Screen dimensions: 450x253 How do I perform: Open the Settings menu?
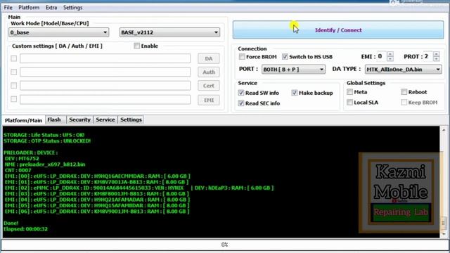pos(72,8)
